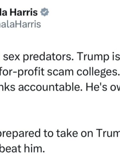Screen dimensions: 120x162
Task: Click the word "on" before the cut-off "Trum"
Action: (87, 134)
